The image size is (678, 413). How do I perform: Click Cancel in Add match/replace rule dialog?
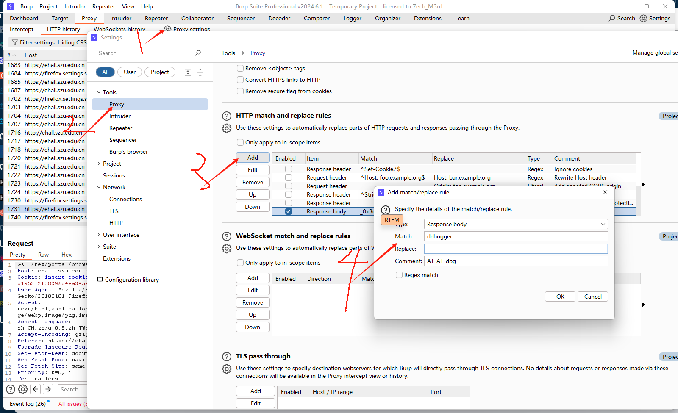pyautogui.click(x=593, y=297)
